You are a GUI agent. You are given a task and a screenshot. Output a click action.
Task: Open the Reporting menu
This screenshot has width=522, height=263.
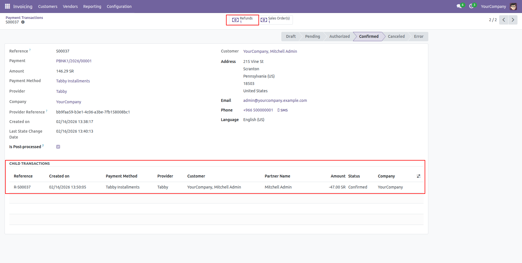point(92,6)
